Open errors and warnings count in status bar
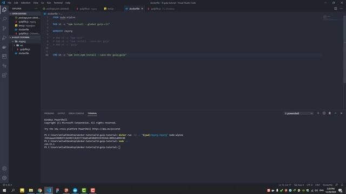 coord(7,185)
